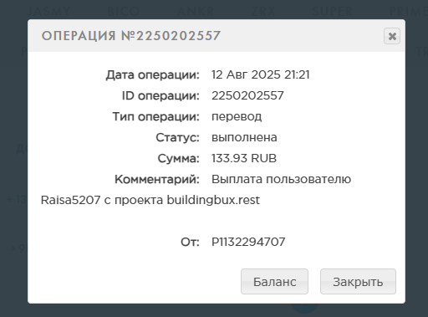This screenshot has height=317, width=428.
Task: Click the dialog title Операция №2250202557
Action: 131,36
